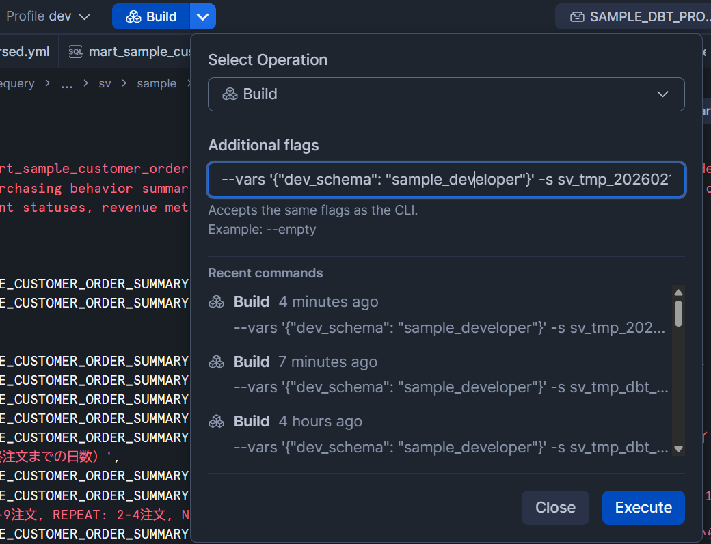
Task: Switch to the yml file tab
Action: [x=26, y=52]
